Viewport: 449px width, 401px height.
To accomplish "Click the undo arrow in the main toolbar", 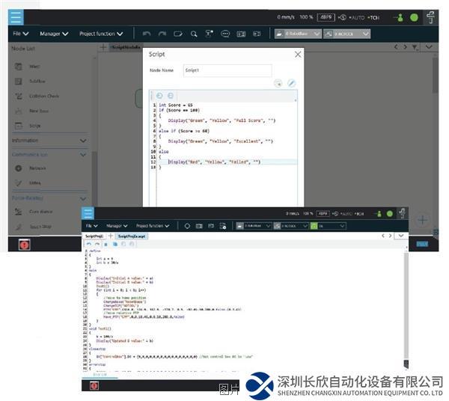I will (147, 34).
